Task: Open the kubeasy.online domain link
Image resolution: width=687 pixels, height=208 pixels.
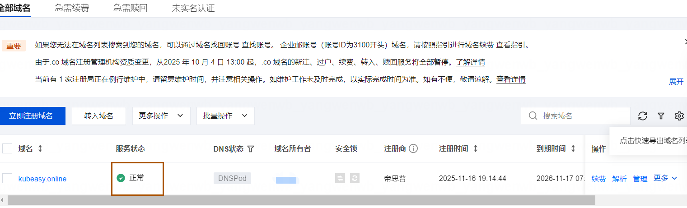Action: pos(42,179)
